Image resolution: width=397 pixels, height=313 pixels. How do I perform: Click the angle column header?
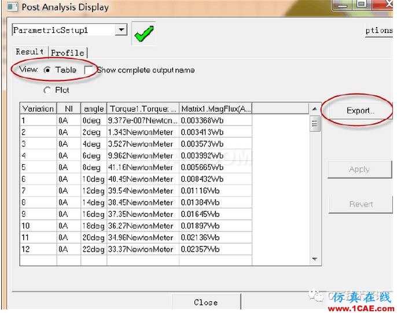pos(94,109)
